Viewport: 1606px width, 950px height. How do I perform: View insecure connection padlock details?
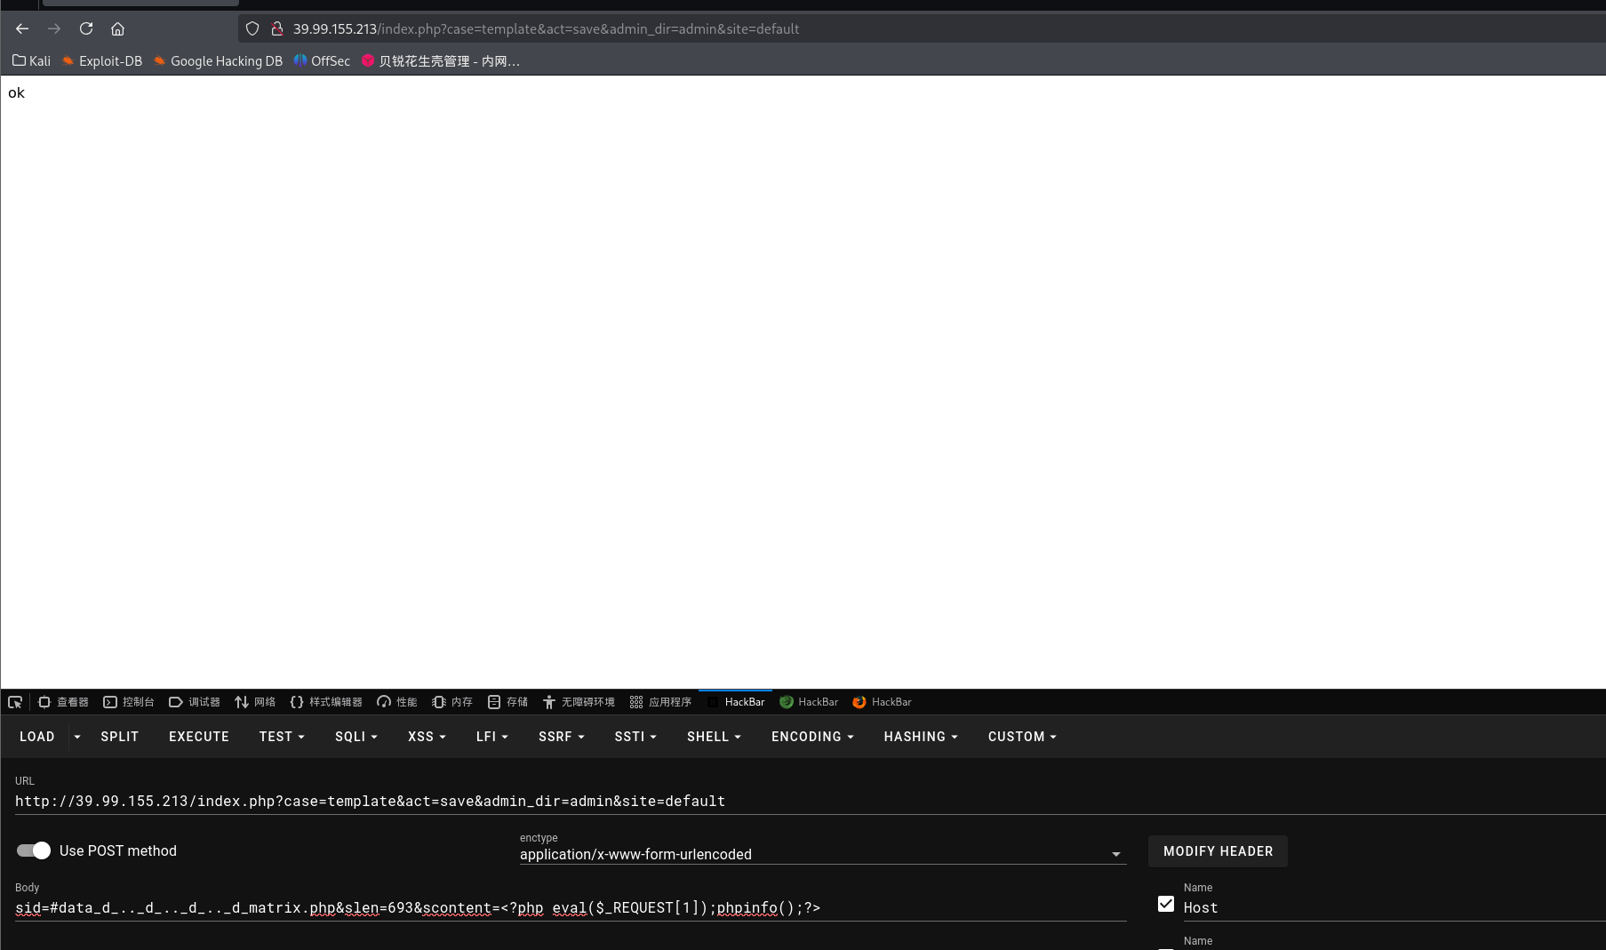click(x=277, y=28)
